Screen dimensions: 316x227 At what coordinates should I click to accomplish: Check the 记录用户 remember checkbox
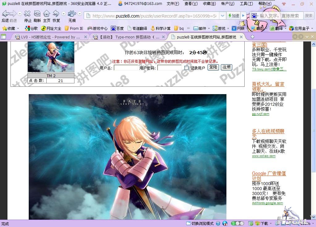point(186,68)
